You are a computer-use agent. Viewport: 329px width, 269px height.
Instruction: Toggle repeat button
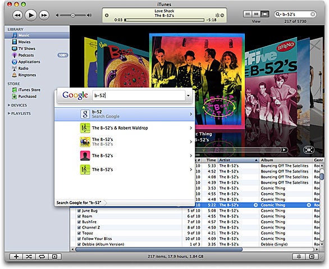(42, 257)
